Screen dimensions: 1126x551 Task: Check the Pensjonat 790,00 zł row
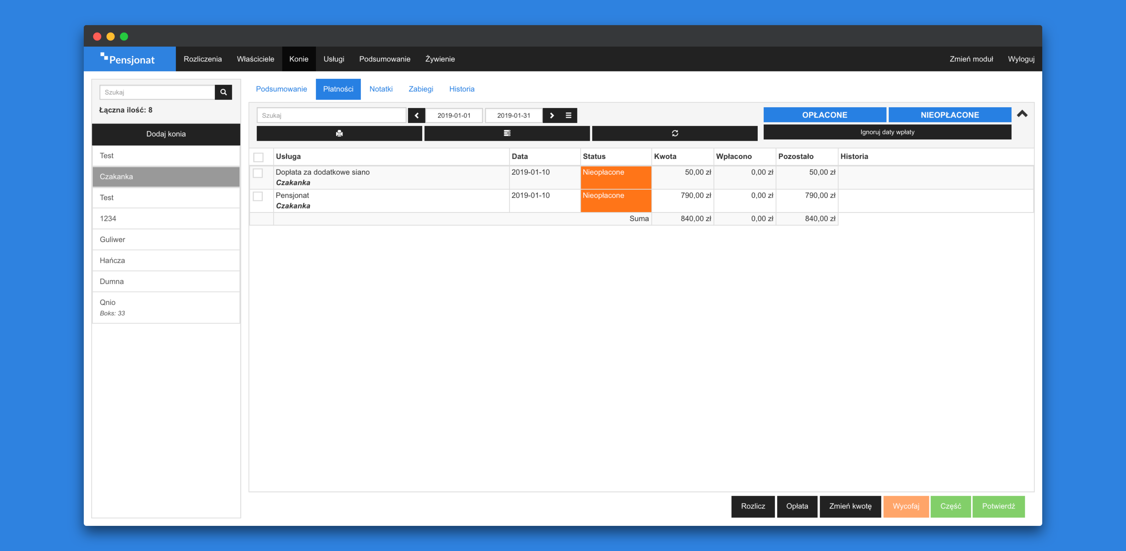pos(258,196)
